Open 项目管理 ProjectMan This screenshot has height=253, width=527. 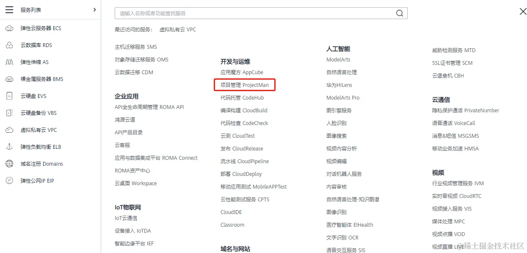tap(245, 85)
